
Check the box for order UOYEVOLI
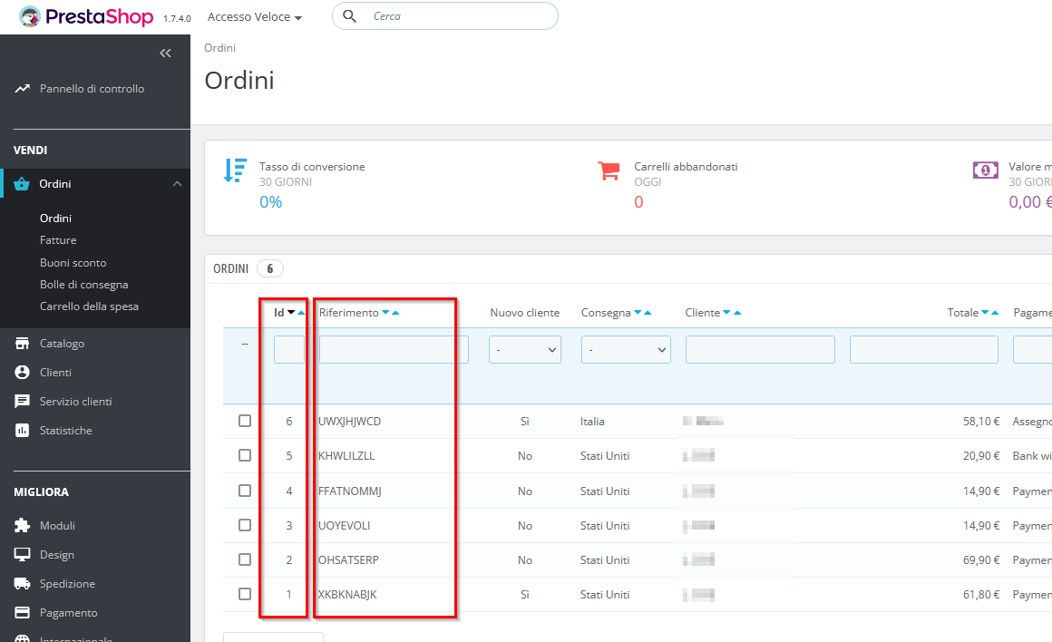[245, 525]
